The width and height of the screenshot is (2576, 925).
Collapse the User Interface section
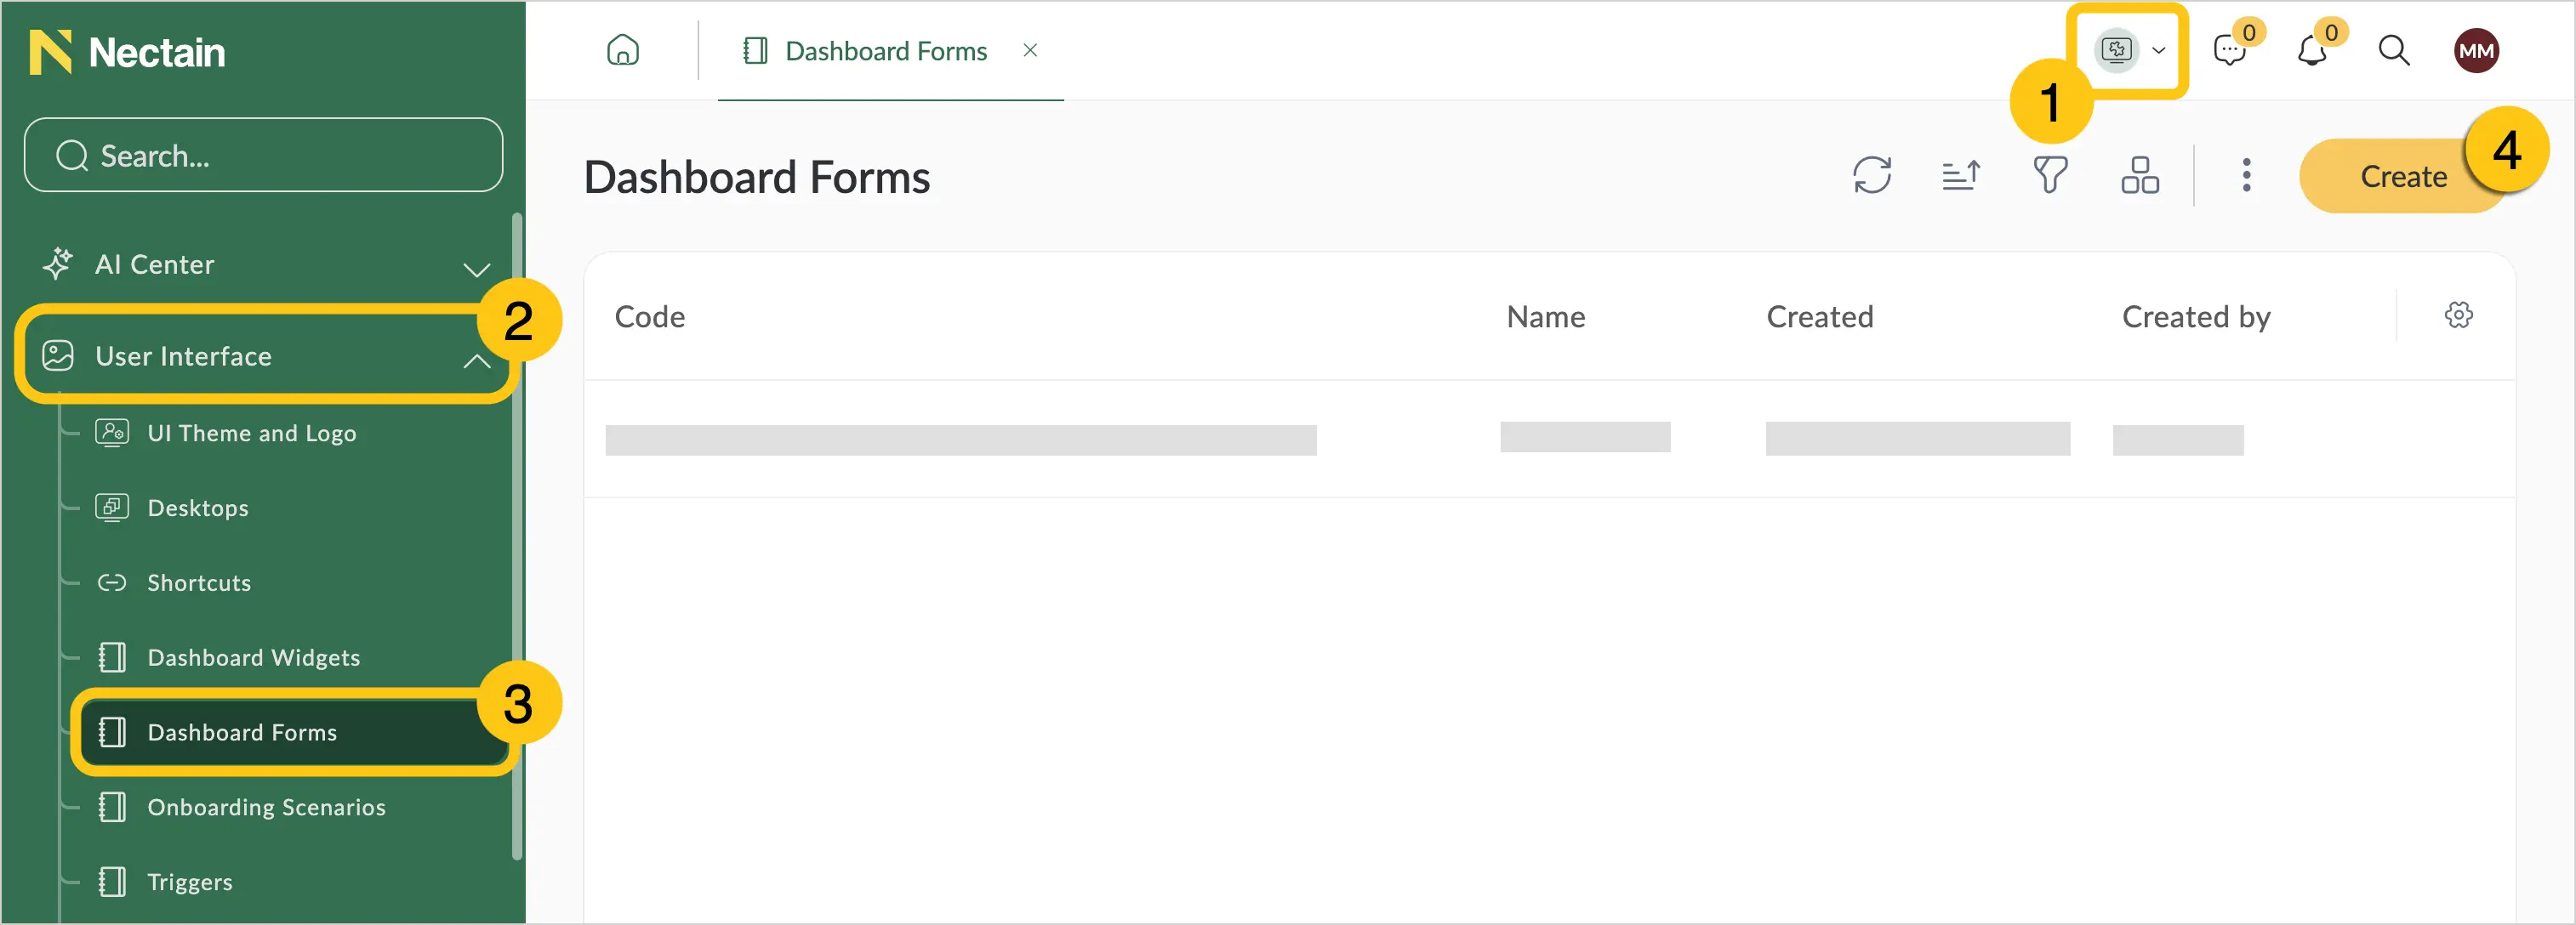[x=476, y=360]
